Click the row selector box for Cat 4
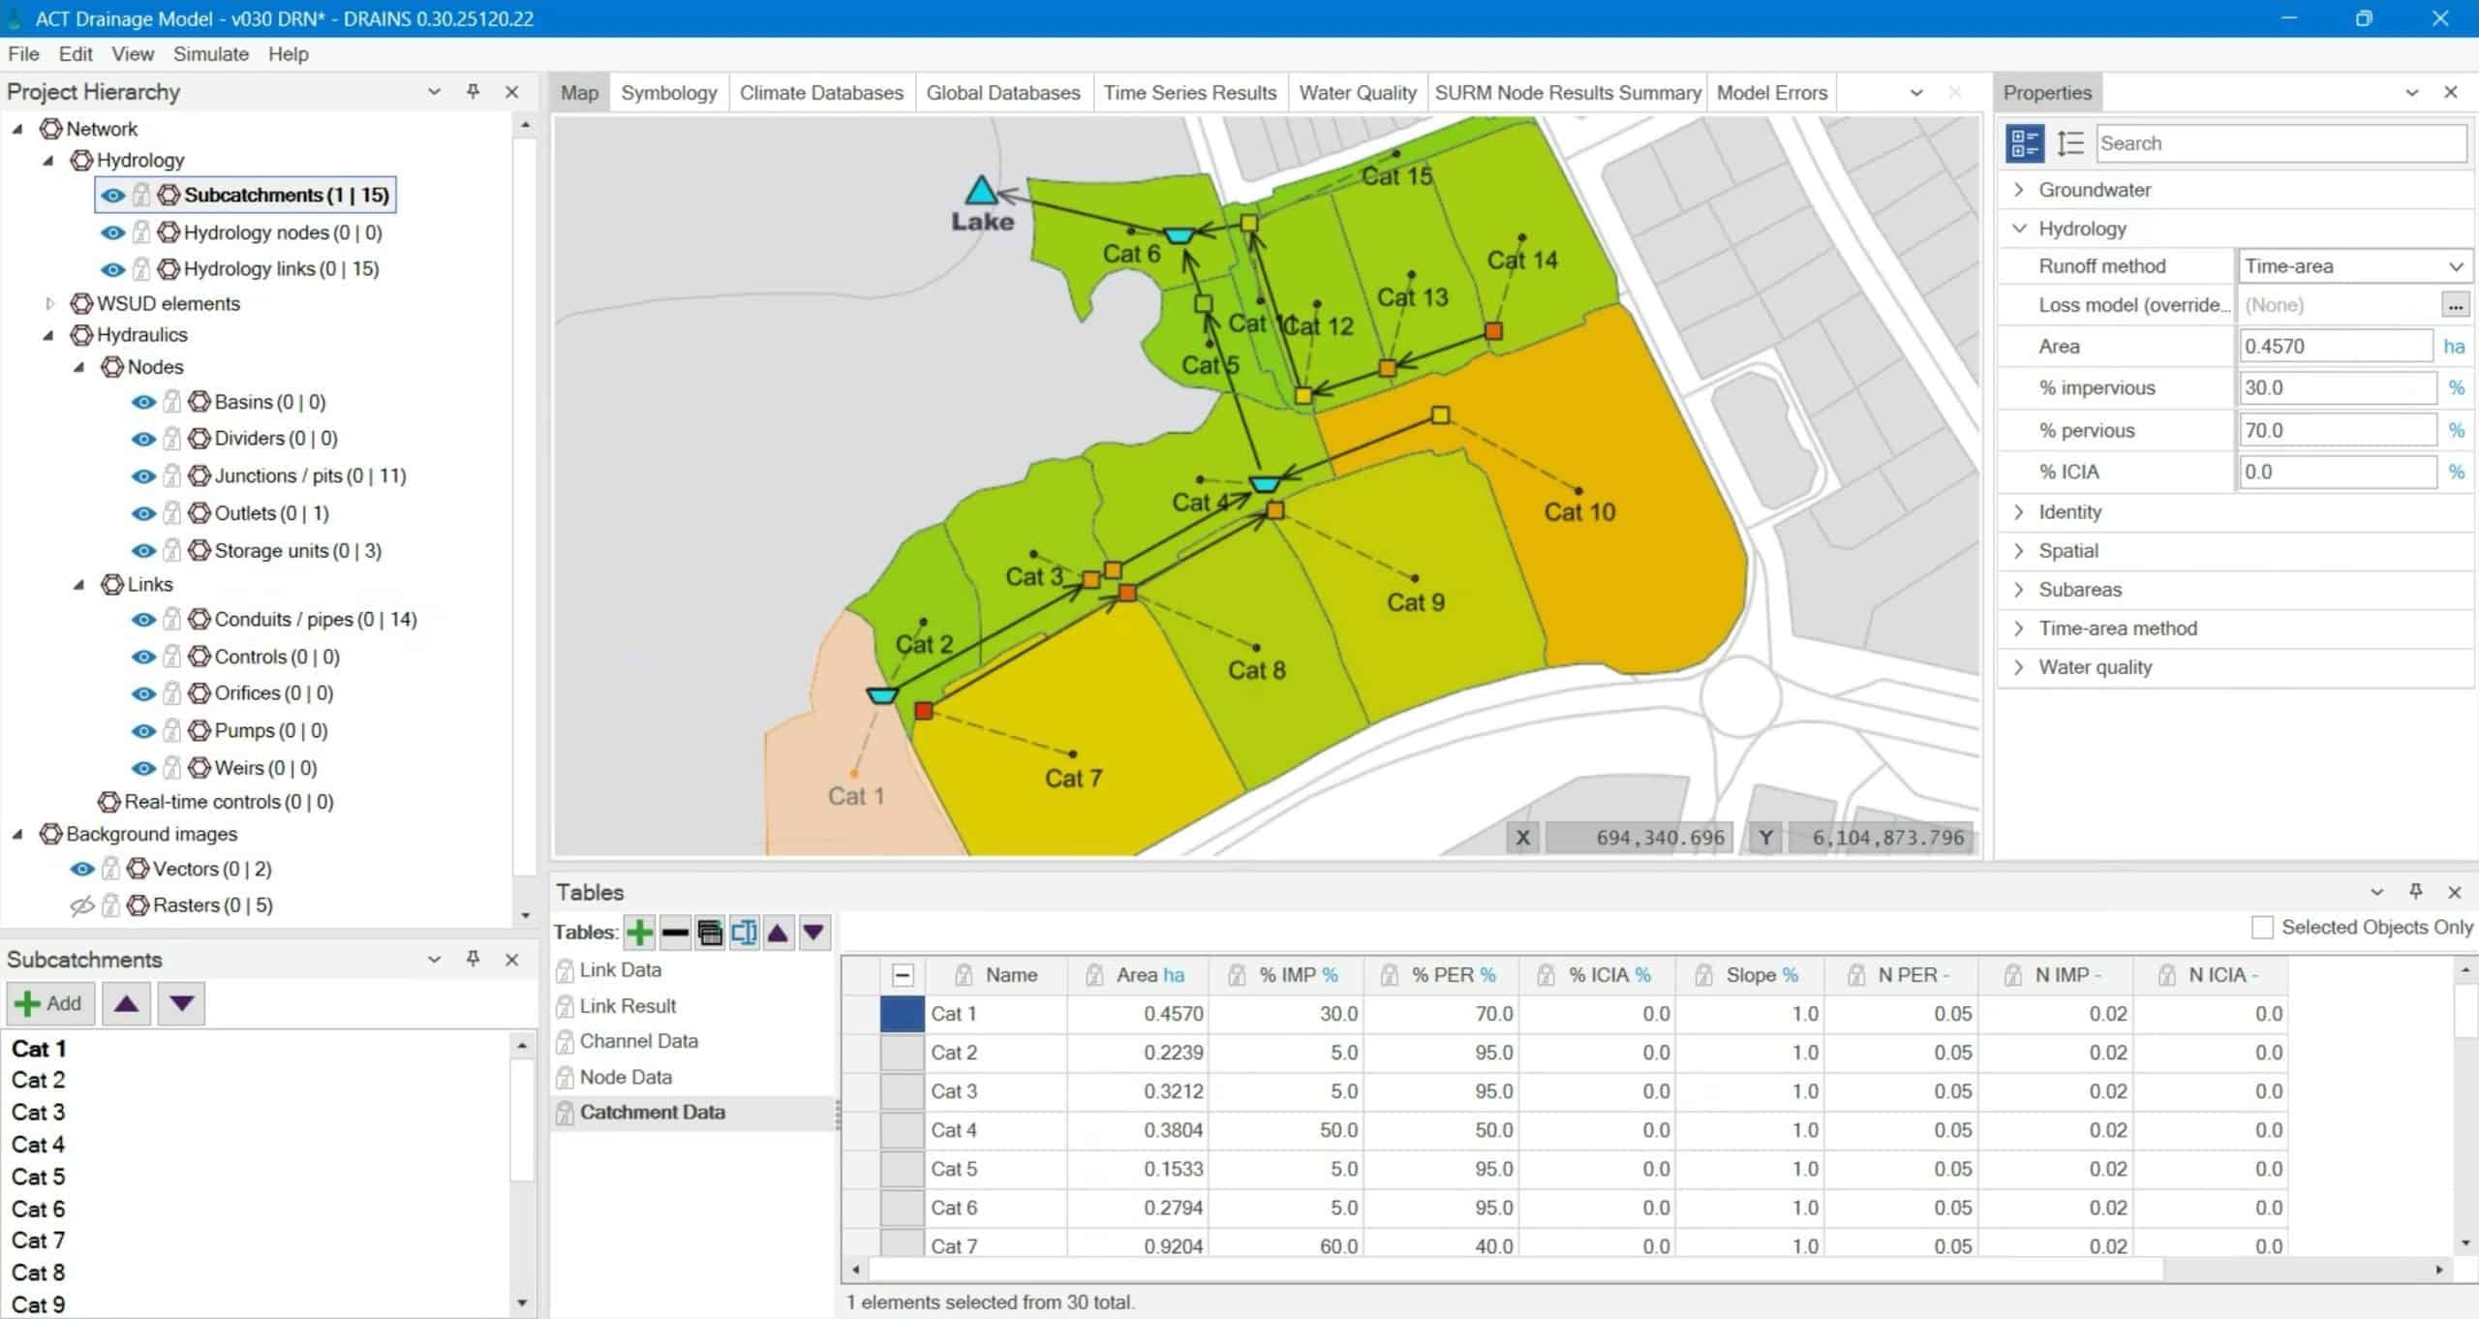Screen dimensions: 2479x1319 (902, 1130)
